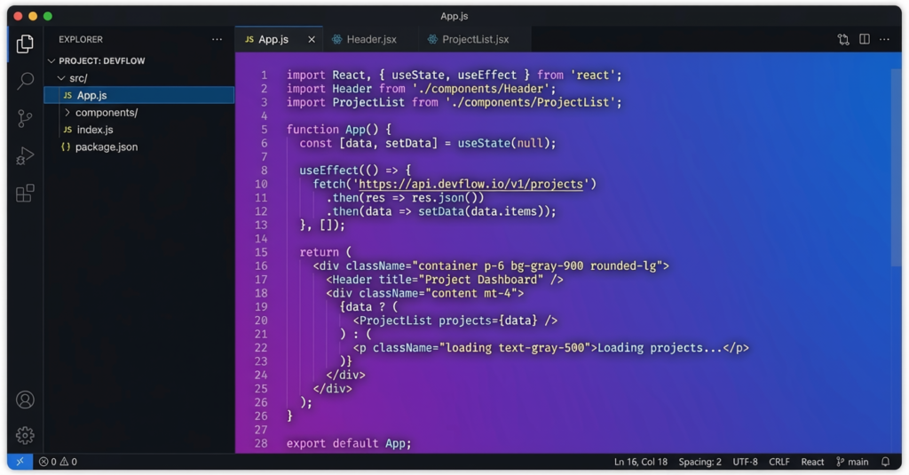Click the App.js window title text

(454, 16)
